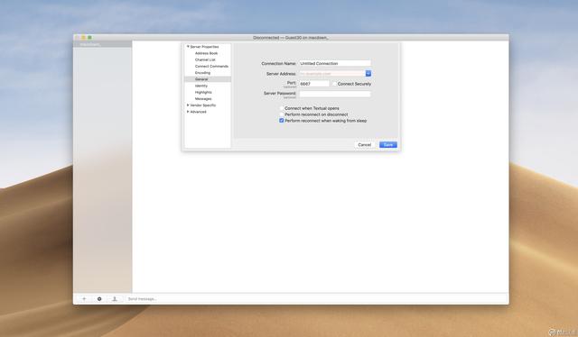Screen dimensions: 578x337
Task: Focus the Server Address field
Action: [331, 74]
